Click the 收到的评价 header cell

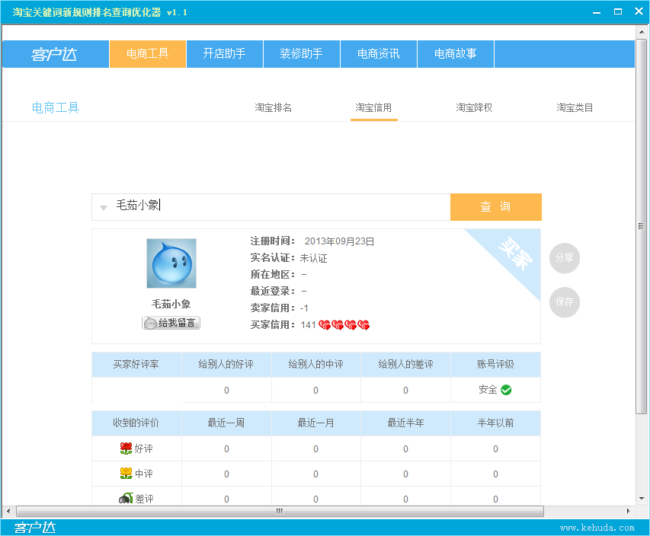(136, 423)
